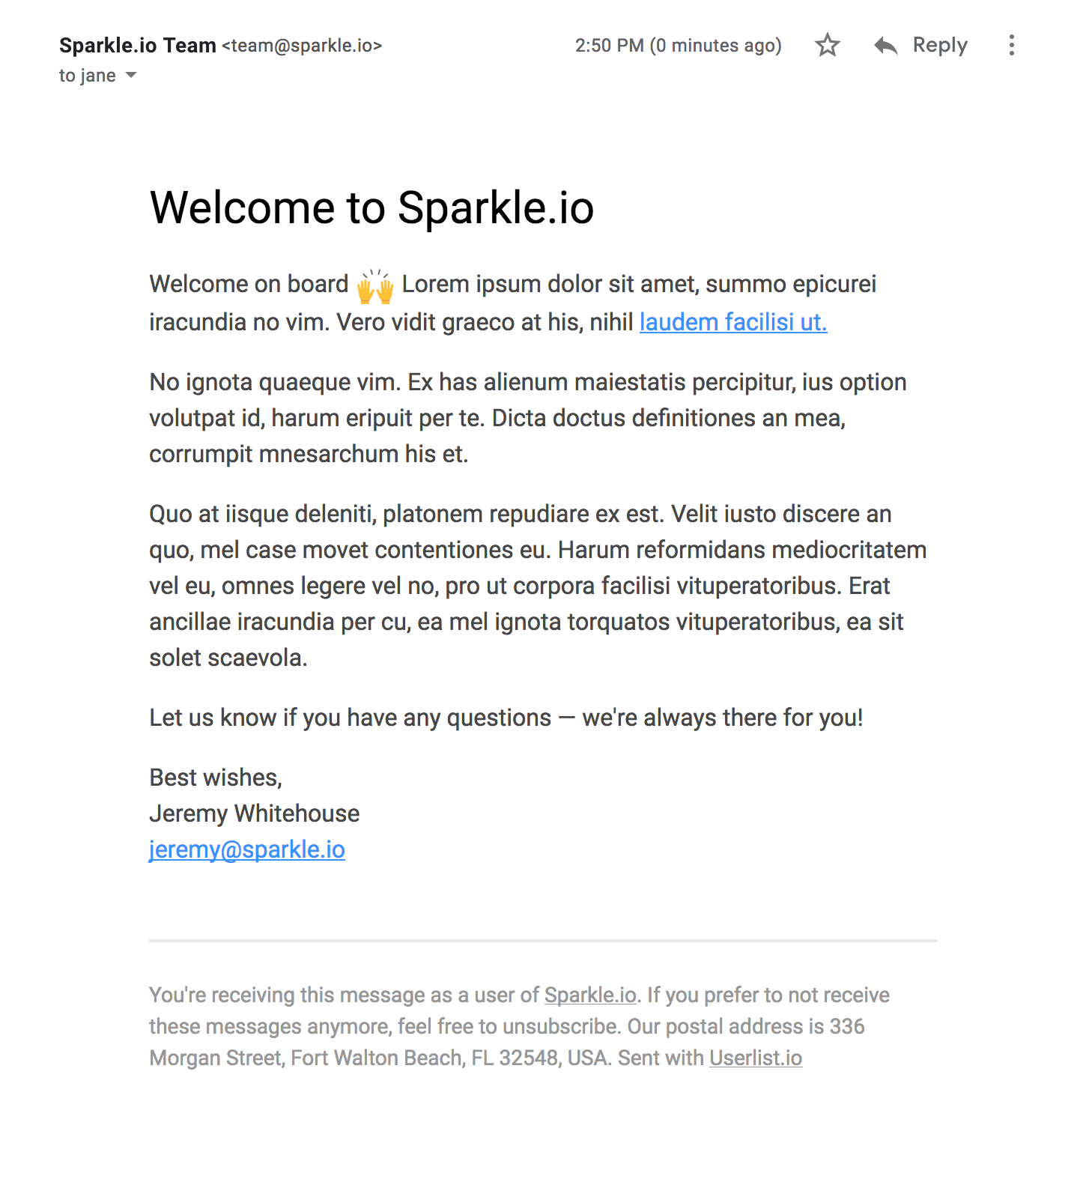Click the raised hands emoji
This screenshot has width=1086, height=1194.
pos(375,286)
